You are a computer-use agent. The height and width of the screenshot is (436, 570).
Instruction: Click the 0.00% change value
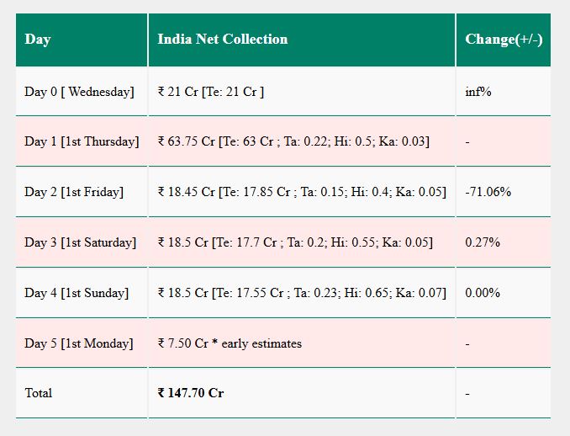pyautogui.click(x=483, y=293)
